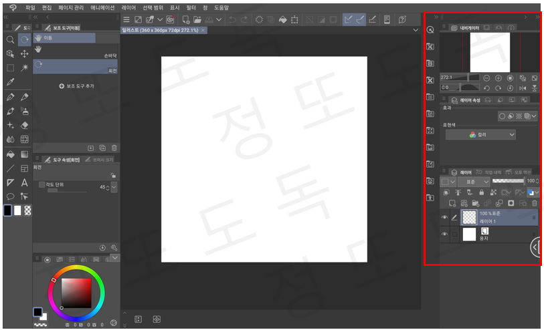The image size is (544, 330).
Task: Select the Gradient tool
Action: (25, 154)
